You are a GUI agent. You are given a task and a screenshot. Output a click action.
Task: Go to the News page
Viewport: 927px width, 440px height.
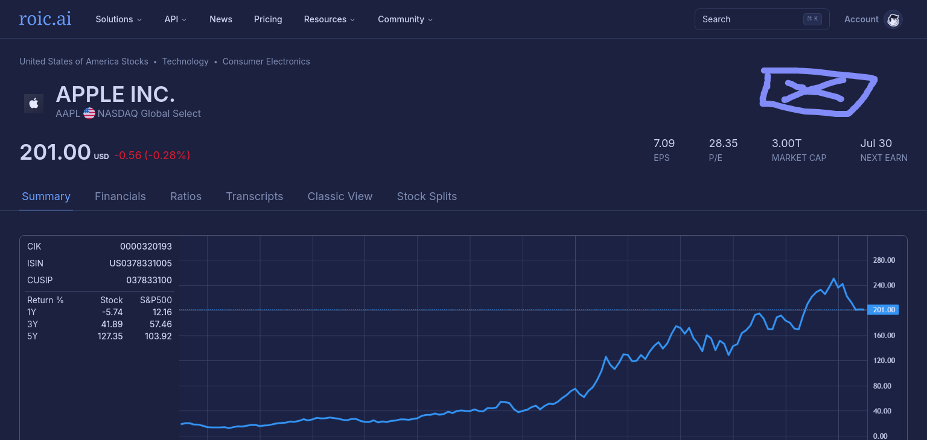click(x=221, y=19)
